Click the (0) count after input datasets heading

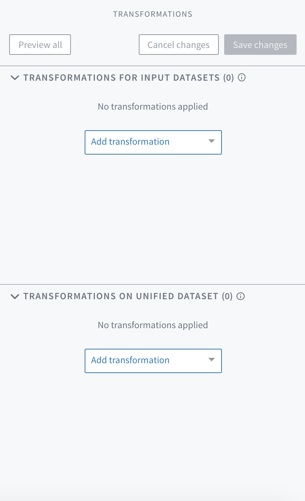(x=229, y=78)
